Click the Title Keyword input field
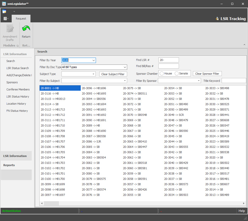 [234, 81]
